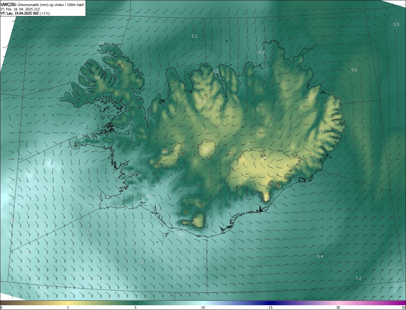The image size is (406, 310).
Task: Click the 5.5 value at the top right corner
Action: point(396,24)
